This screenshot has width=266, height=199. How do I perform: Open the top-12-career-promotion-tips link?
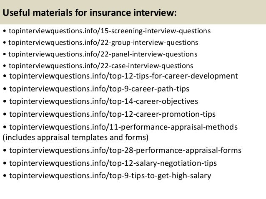[x=112, y=114]
